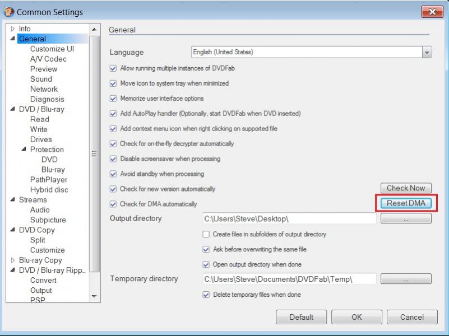Toggle Move icon to system tray checkbox
449x336 pixels.
(113, 83)
